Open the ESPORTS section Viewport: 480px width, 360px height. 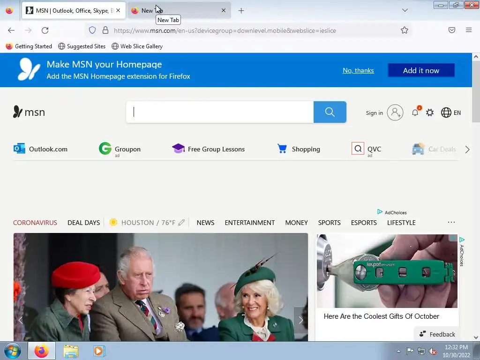coord(364,223)
